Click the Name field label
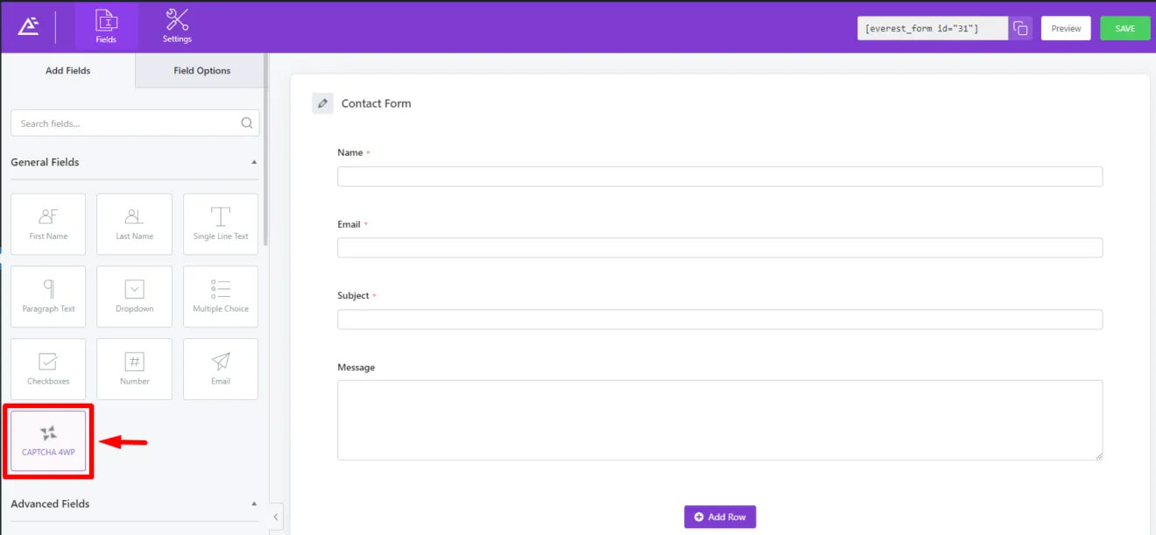This screenshot has width=1156, height=535. pos(350,152)
